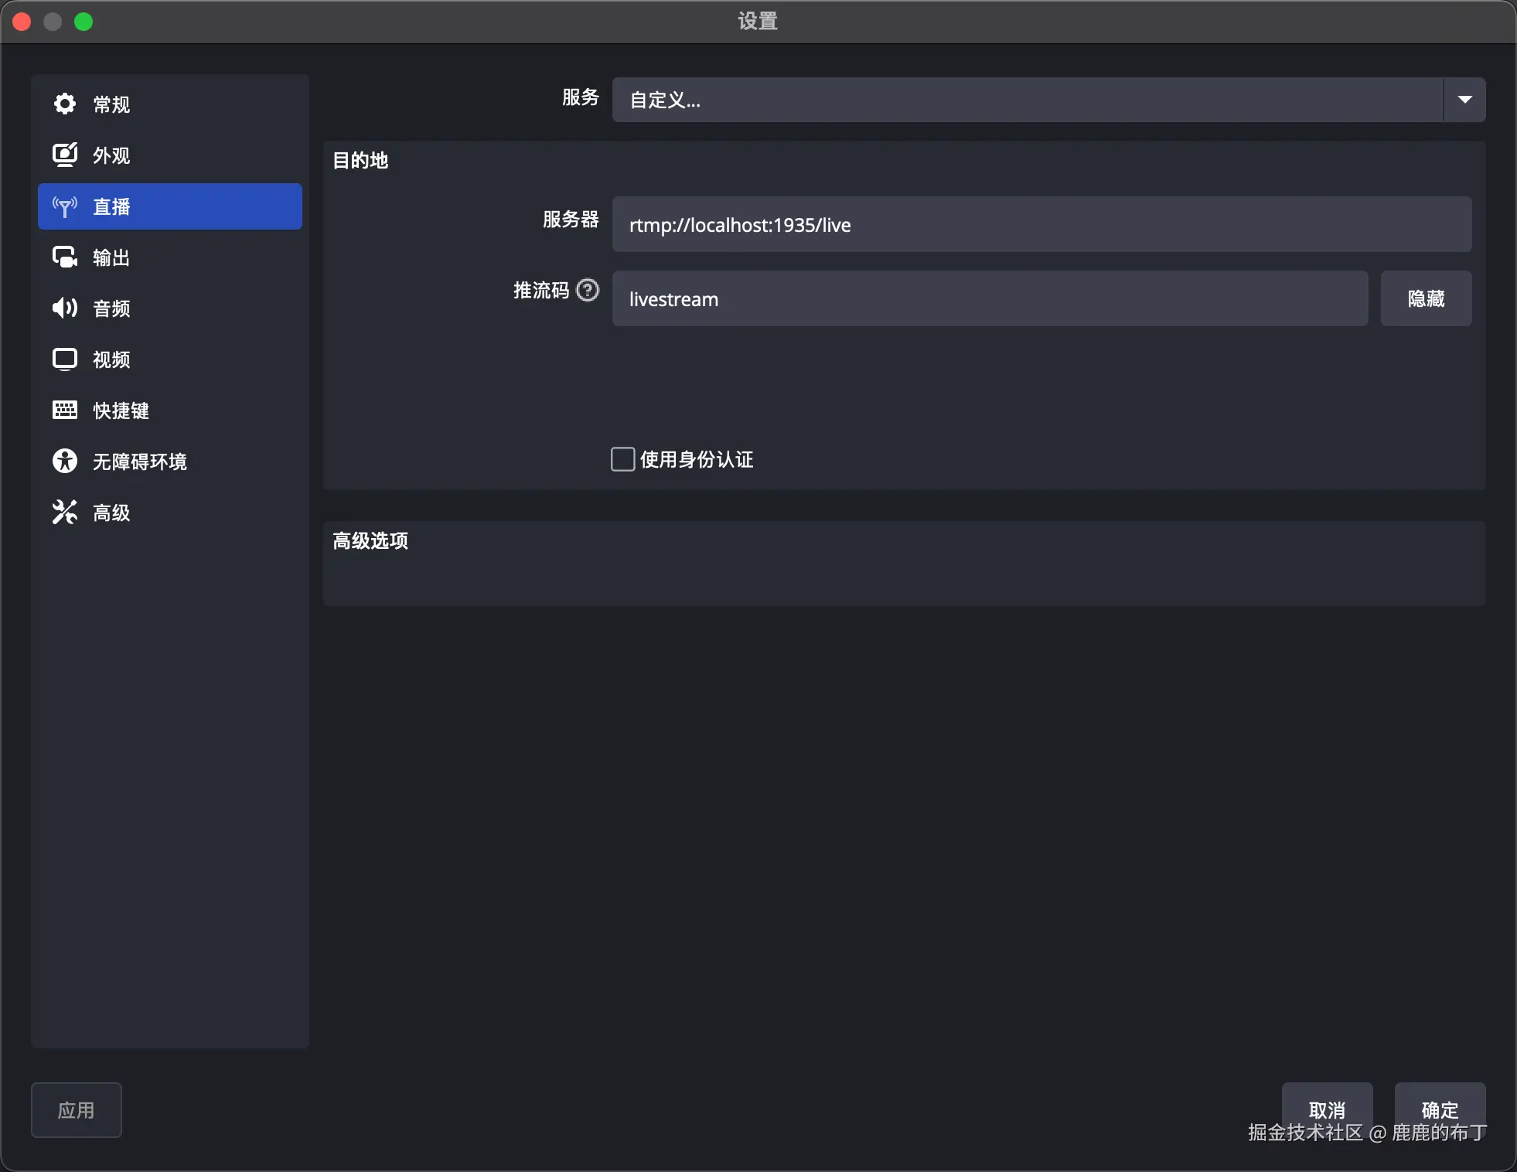Click the Advanced (高级) tools icon
Viewport: 1517px width, 1172px height.
65,512
